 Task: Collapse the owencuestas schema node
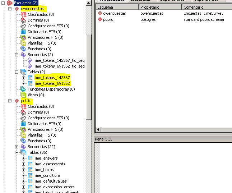click(x=10, y=9)
